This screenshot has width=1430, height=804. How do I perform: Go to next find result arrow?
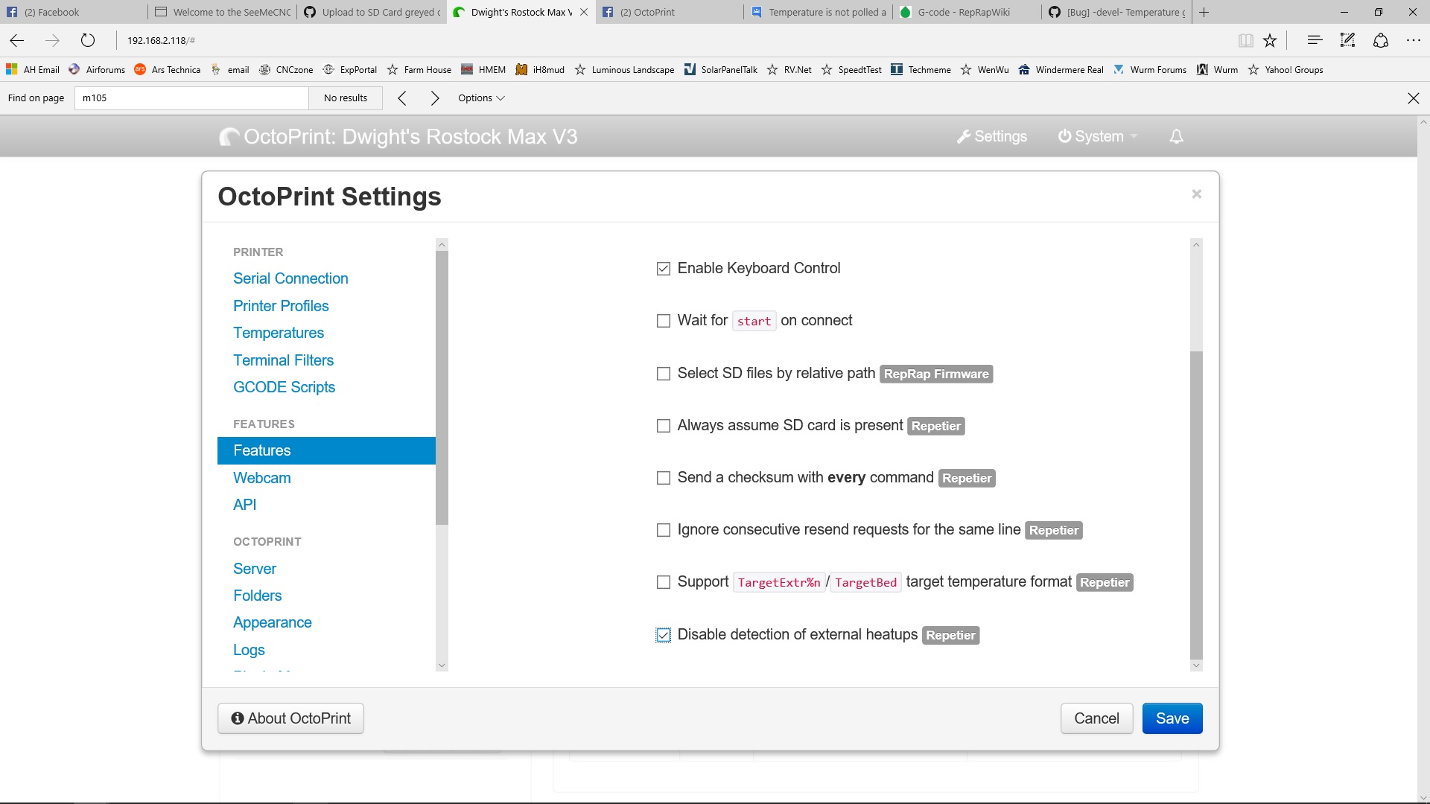[435, 98]
